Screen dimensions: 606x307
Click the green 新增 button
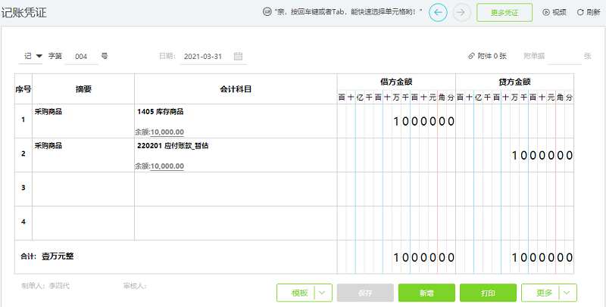(426, 293)
